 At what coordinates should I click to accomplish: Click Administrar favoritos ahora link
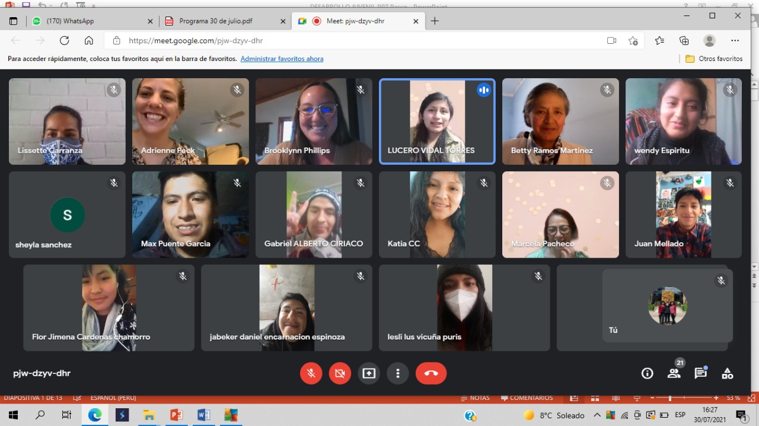282,59
